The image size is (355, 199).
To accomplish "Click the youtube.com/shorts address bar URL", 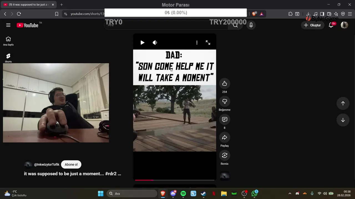I will (x=87, y=14).
